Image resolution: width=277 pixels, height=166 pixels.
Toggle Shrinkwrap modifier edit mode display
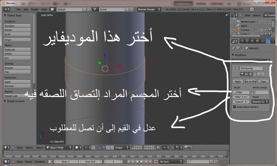[x=250, y=74]
